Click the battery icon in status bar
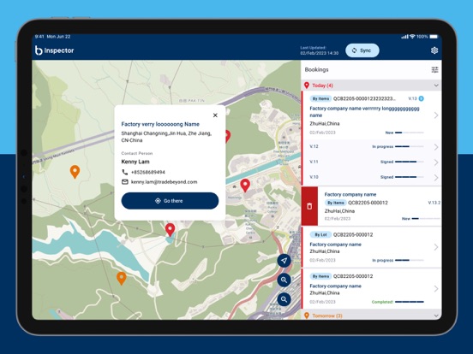The height and width of the screenshot is (354, 473). [x=434, y=37]
